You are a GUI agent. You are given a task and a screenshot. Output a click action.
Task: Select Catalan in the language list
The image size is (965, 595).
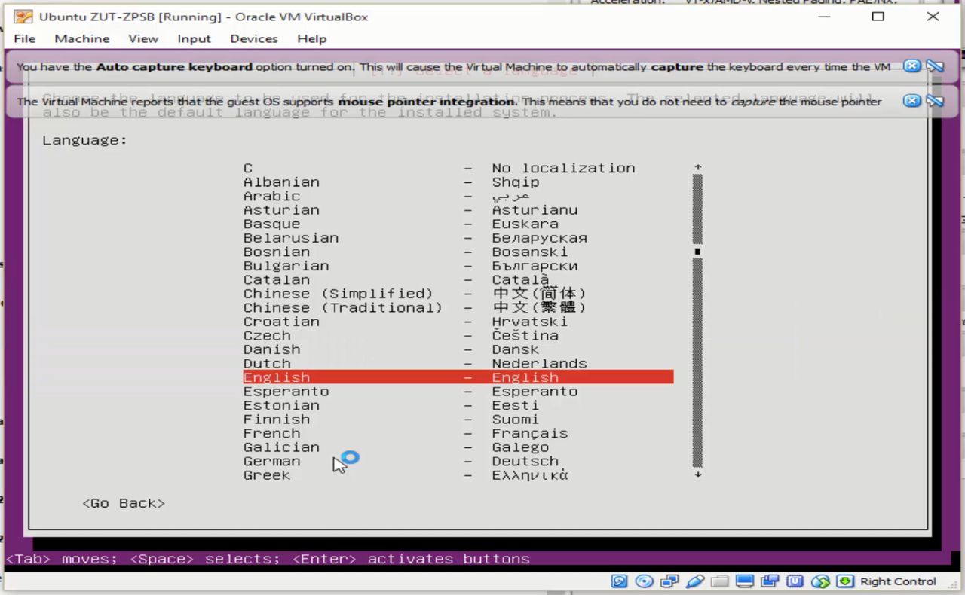(397, 279)
